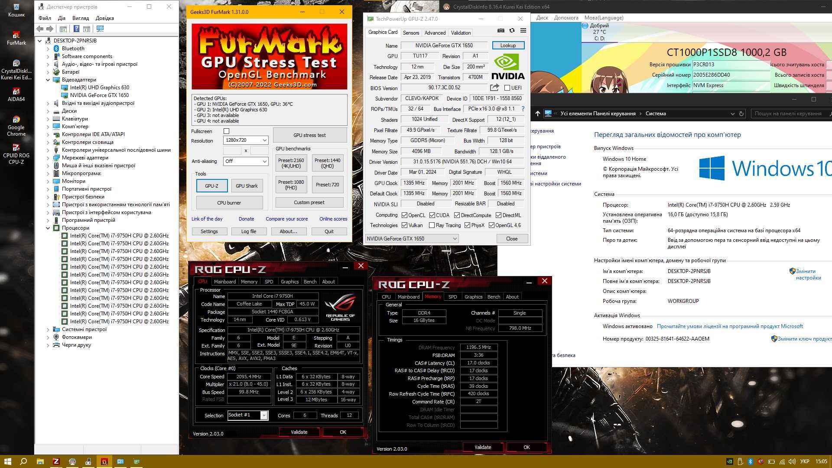Expand the Bluetooth tree node

48,49
